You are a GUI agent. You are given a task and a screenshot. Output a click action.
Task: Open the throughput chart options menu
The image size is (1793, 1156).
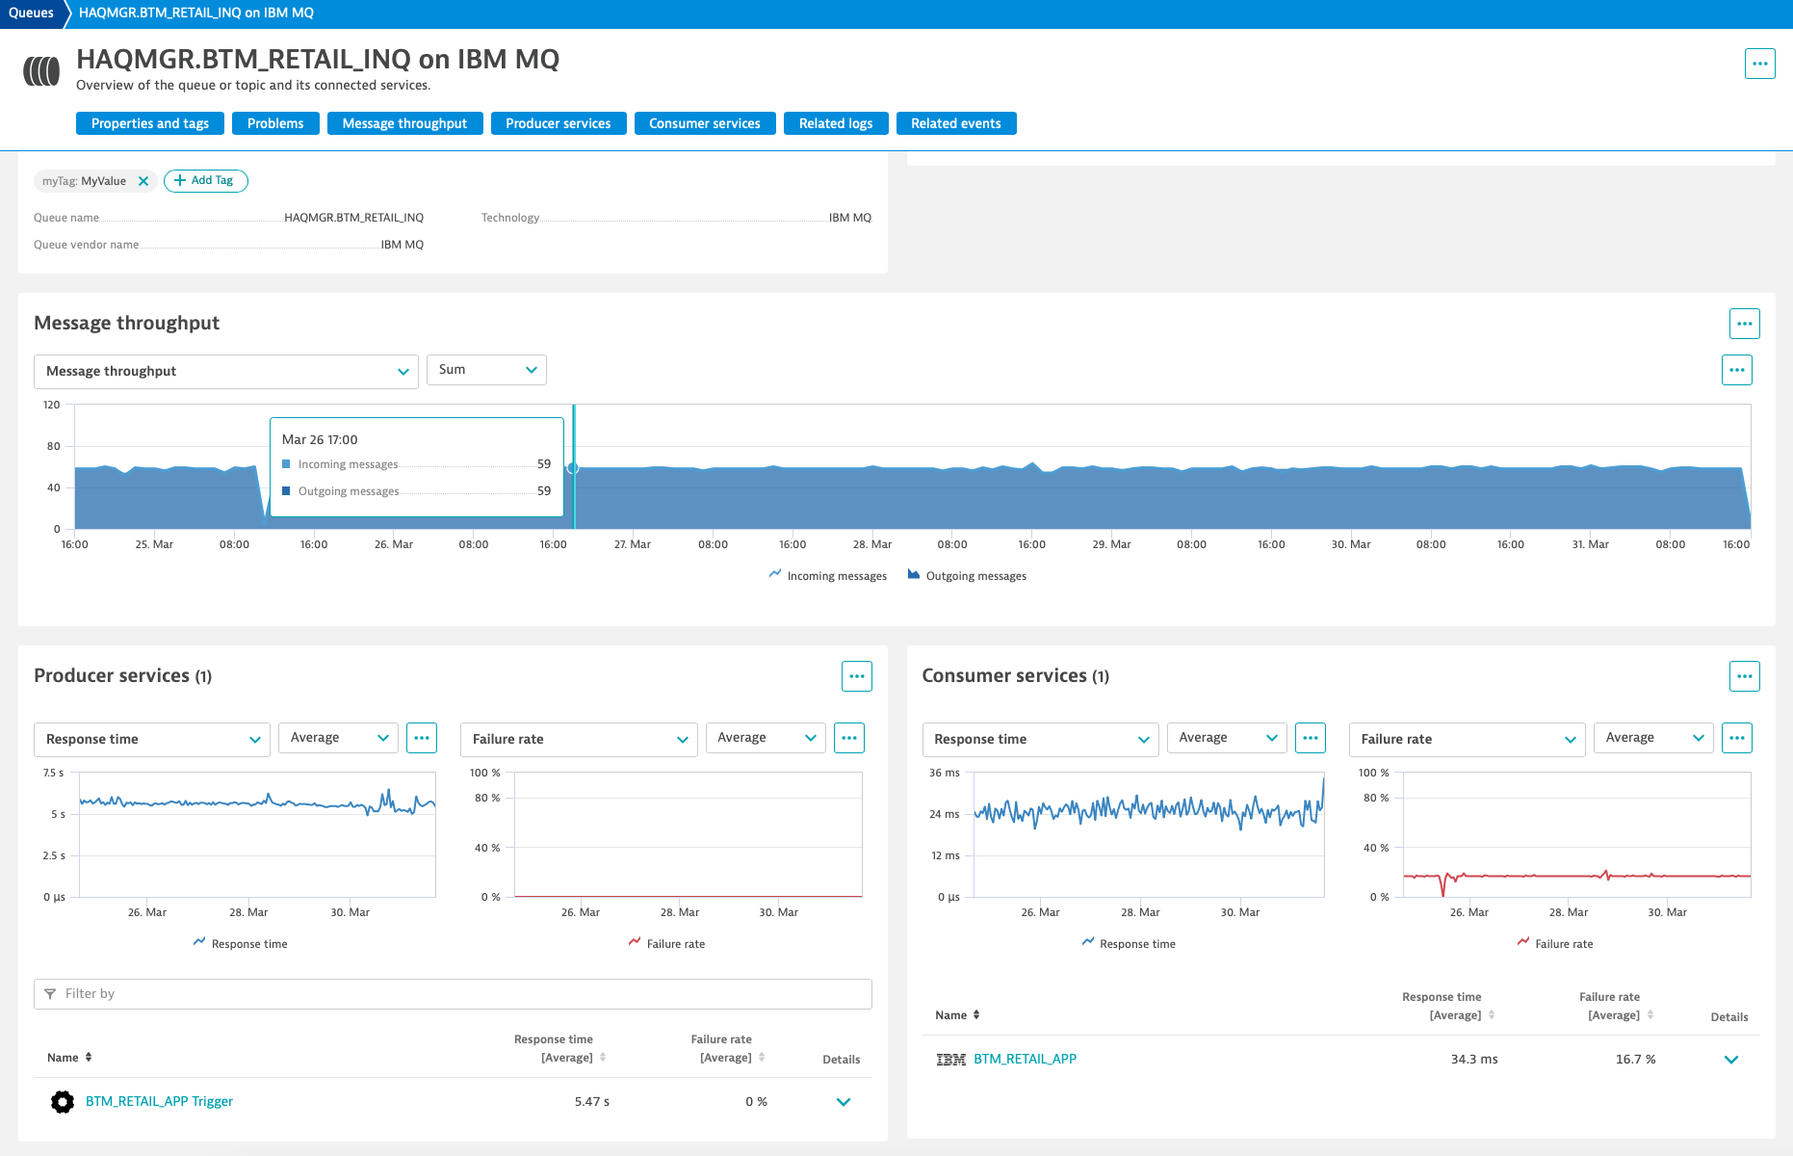1736,370
